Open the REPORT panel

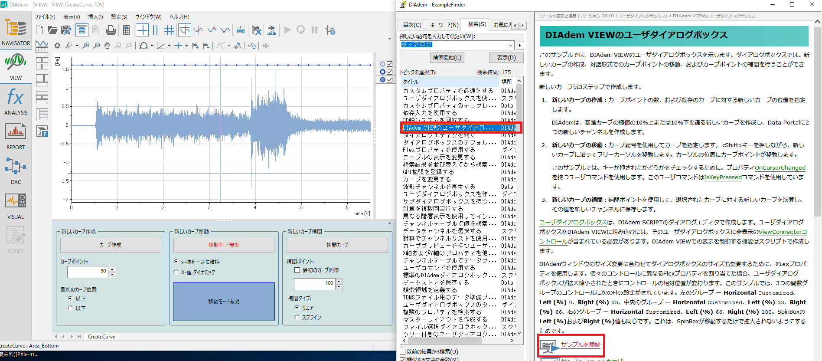pos(16,136)
